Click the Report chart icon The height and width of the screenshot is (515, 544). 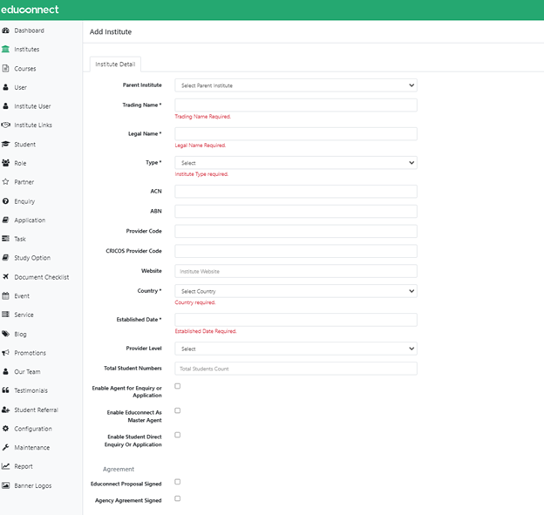5,465
